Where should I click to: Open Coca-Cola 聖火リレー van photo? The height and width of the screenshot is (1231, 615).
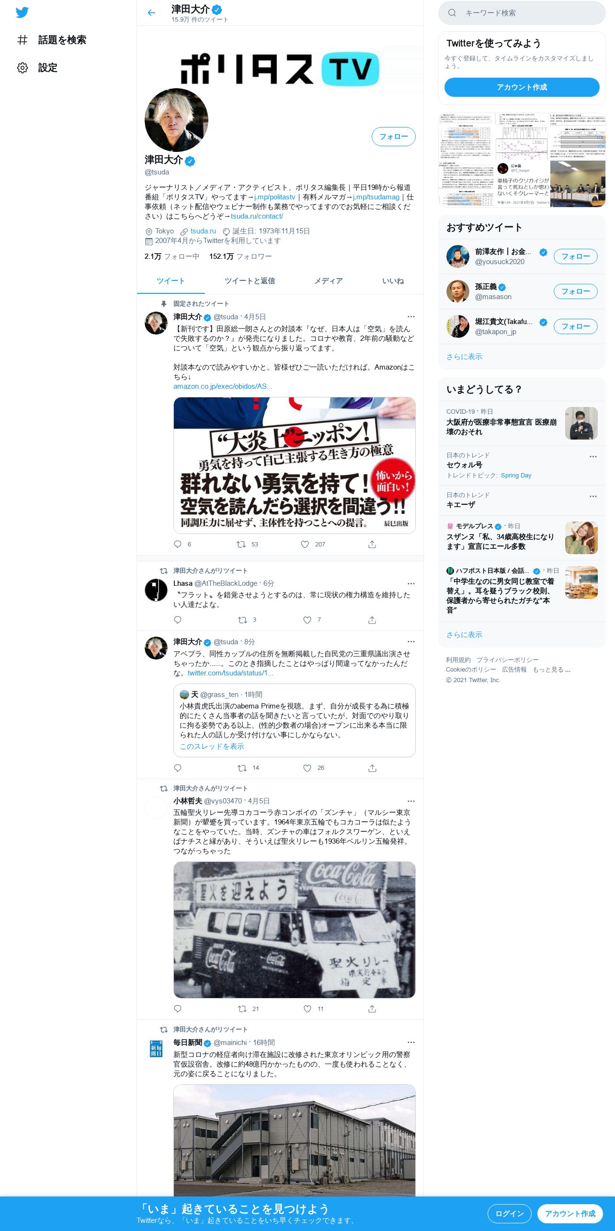point(294,930)
